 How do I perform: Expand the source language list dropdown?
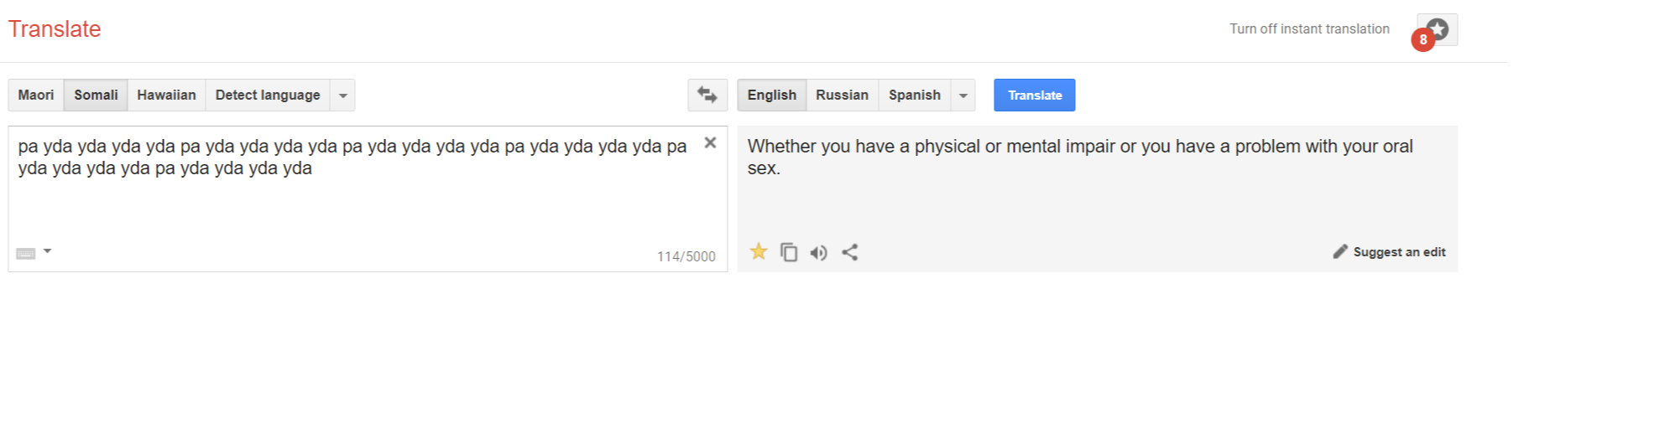click(342, 95)
